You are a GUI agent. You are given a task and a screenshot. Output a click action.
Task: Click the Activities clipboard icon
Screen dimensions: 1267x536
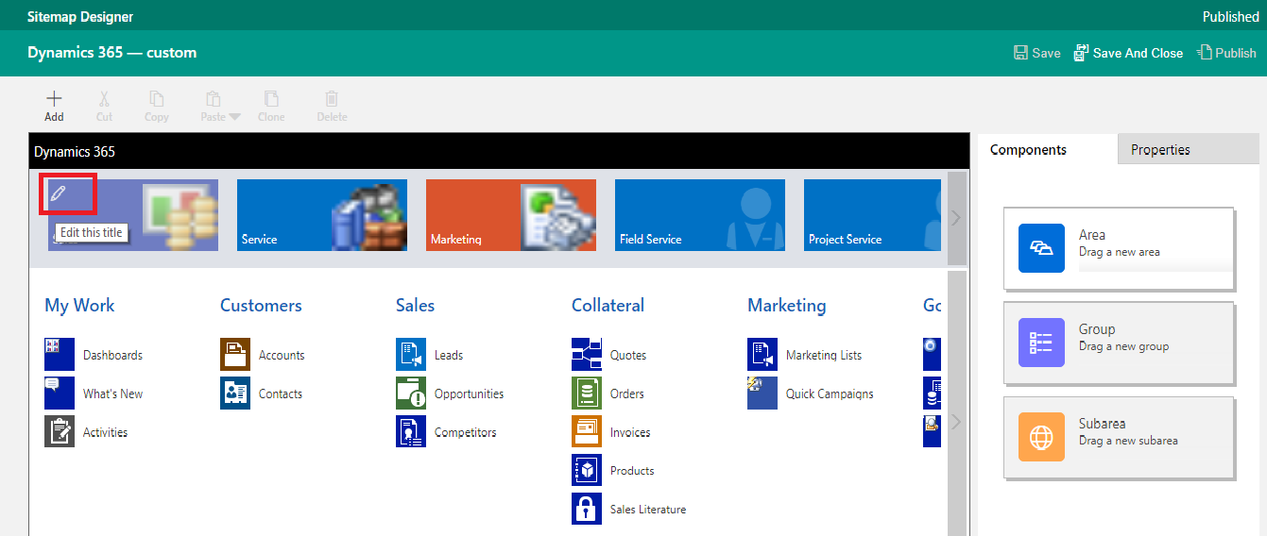click(x=60, y=432)
